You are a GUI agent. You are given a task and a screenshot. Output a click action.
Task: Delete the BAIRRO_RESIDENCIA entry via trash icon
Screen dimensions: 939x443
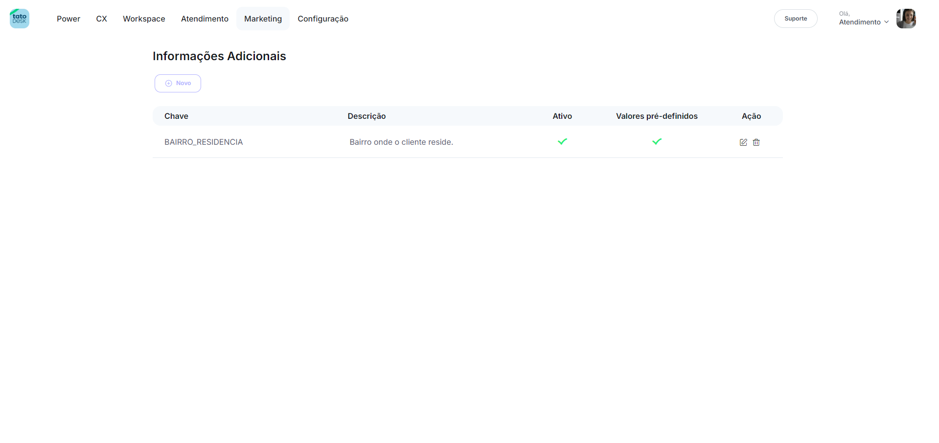[756, 142]
